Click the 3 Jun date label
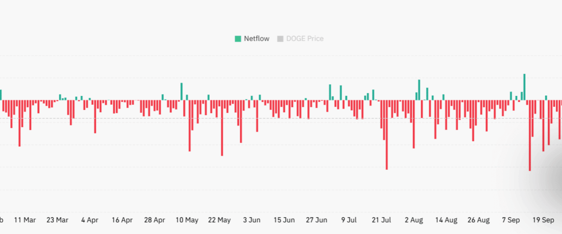 tap(251, 220)
